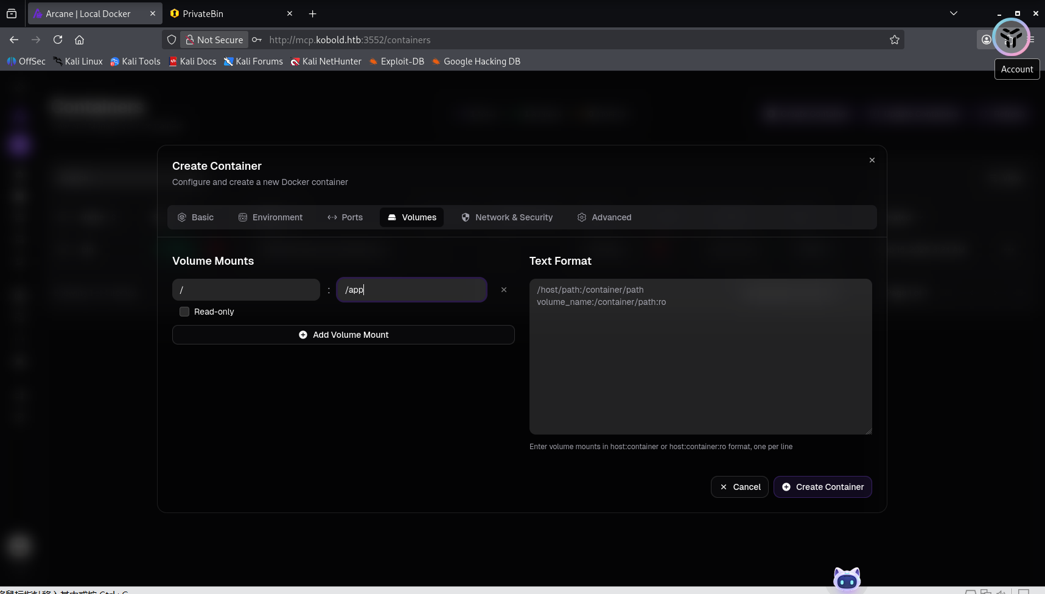Close the Create Container dialog
Image resolution: width=1045 pixels, height=594 pixels.
(872, 160)
